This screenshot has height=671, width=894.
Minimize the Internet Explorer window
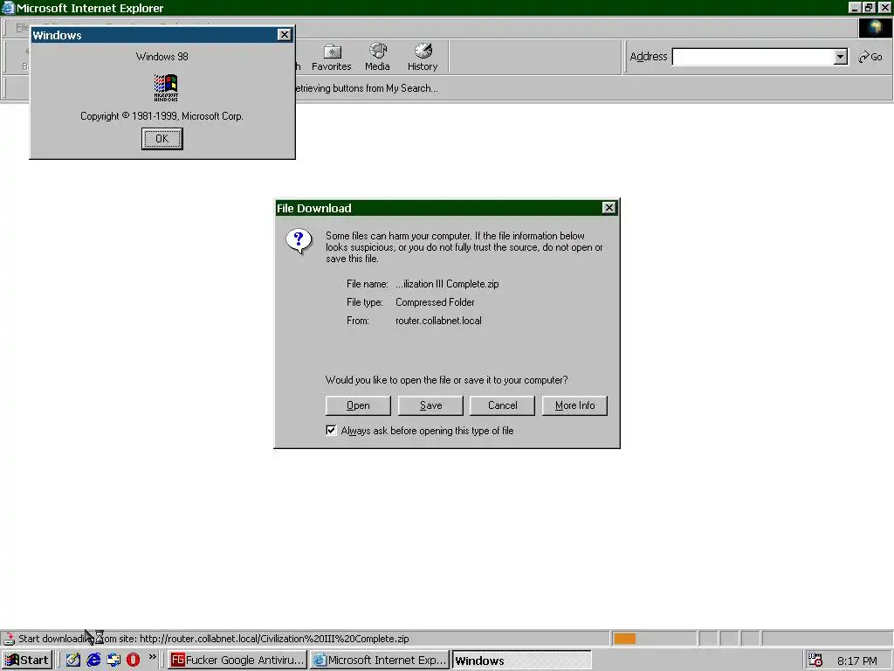point(854,7)
